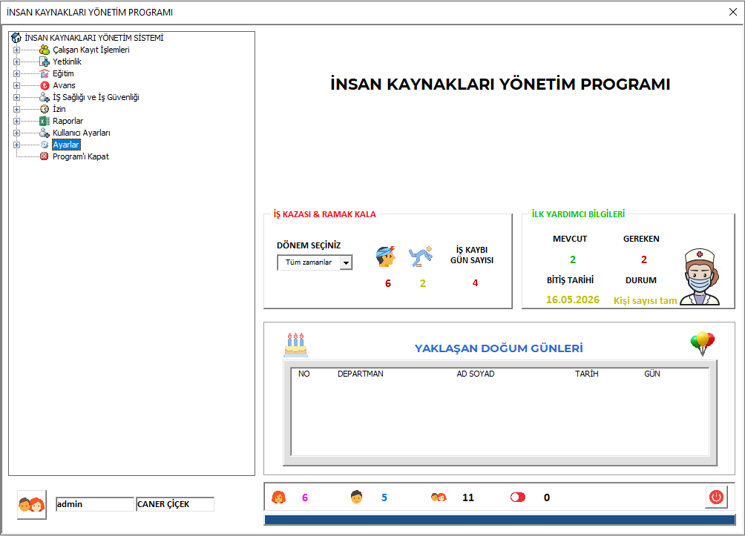745x536 pixels.
Task: Expand the Ayarlar tree node
Action: tap(16, 145)
